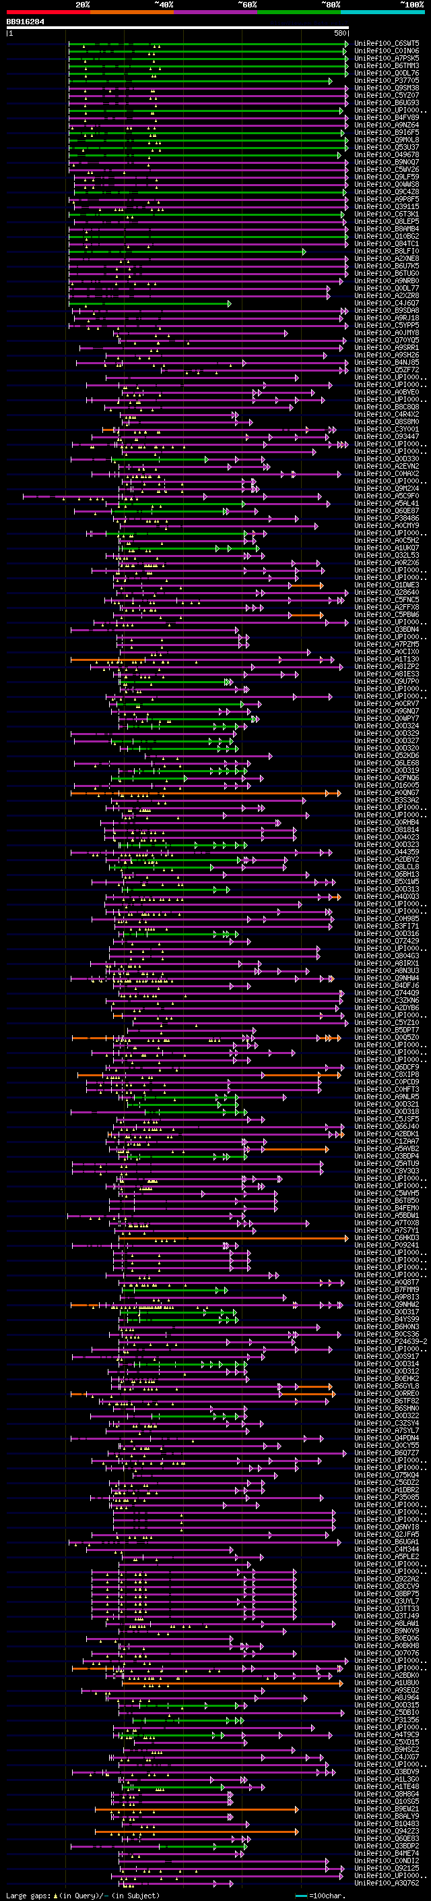Open hit UniRef100_P37705
Image resolution: width=431 pixels, height=1901 pixels.
(x=387, y=80)
